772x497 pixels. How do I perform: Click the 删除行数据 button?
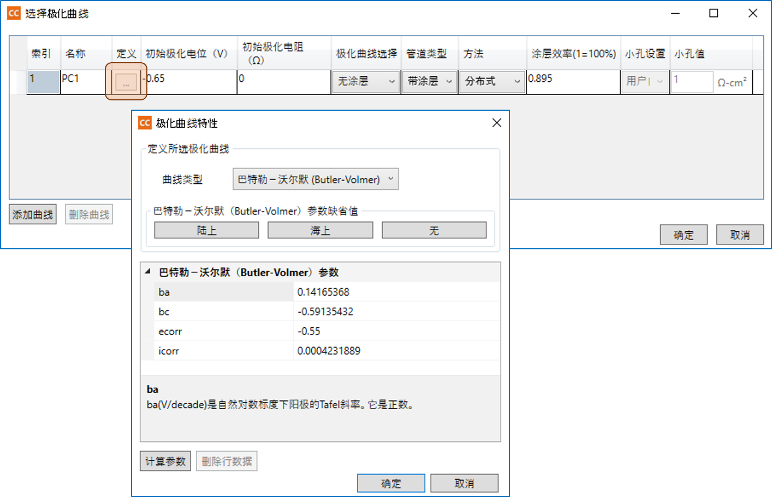coord(227,461)
